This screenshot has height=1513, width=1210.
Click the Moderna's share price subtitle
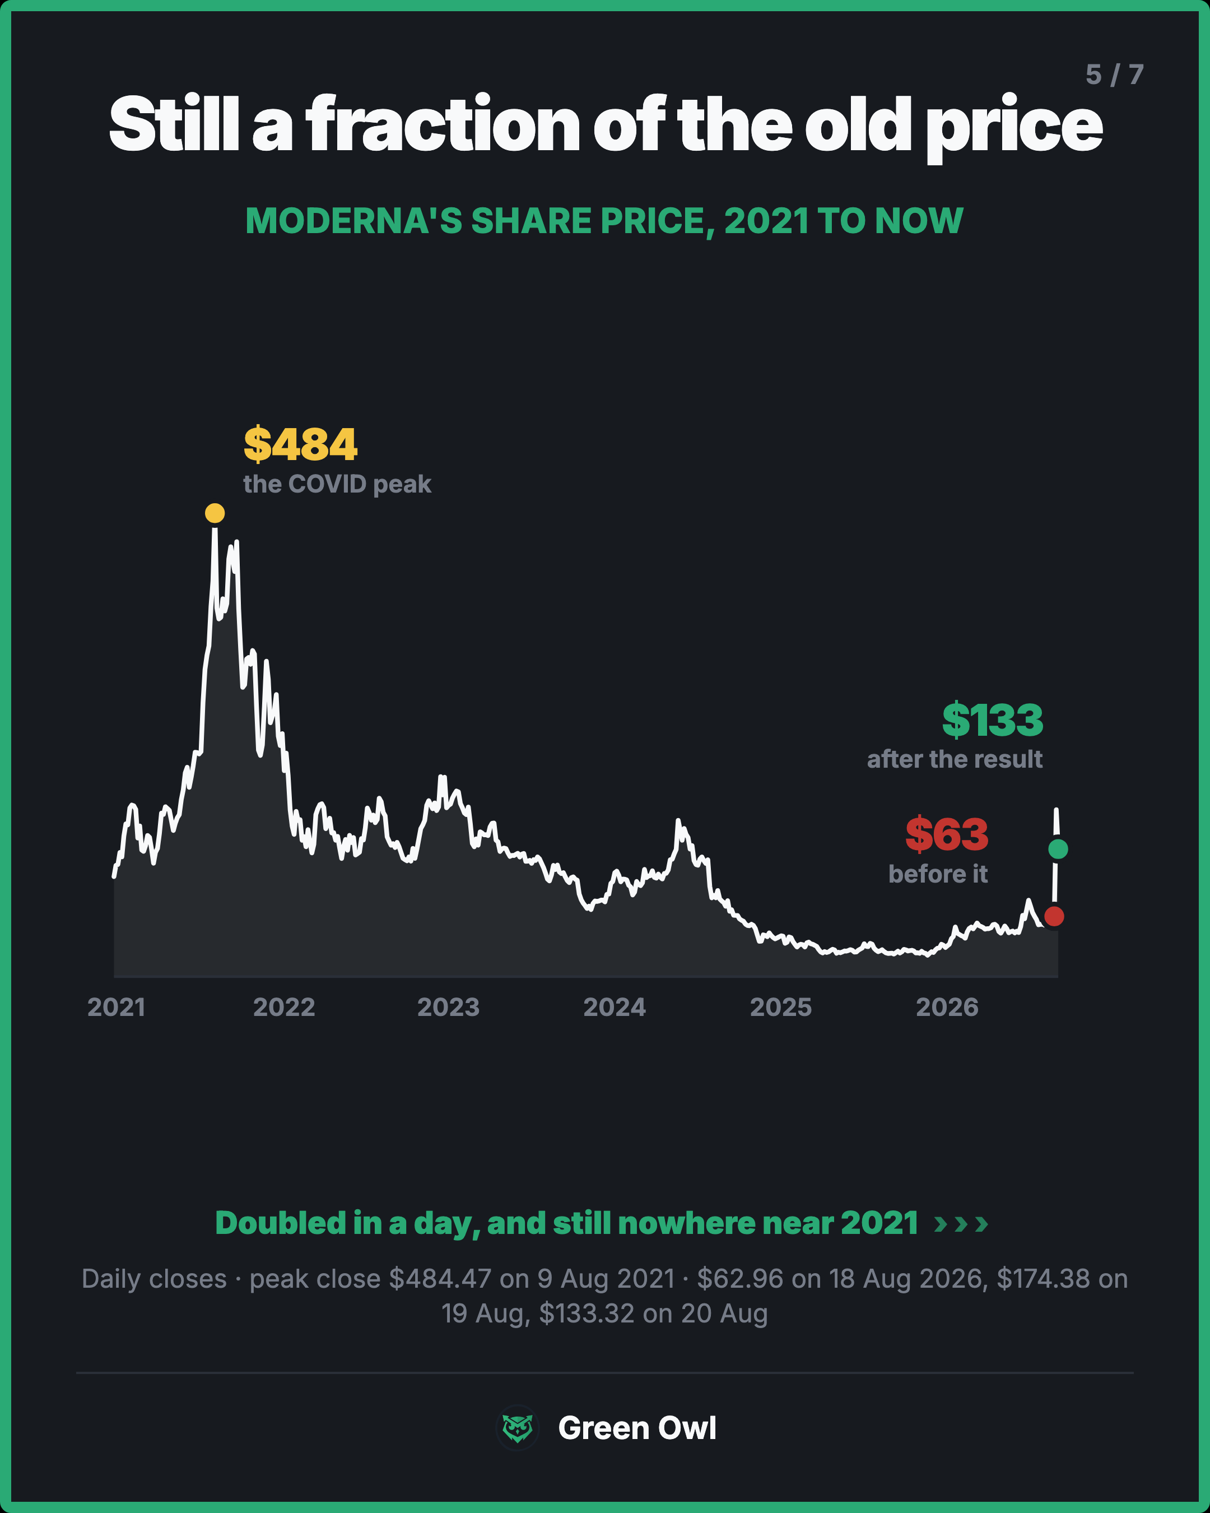(x=604, y=221)
